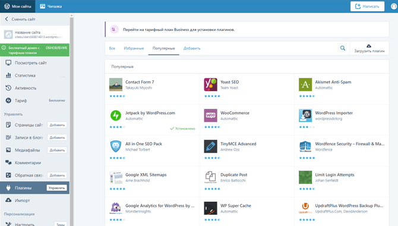The height and width of the screenshot is (226, 398).
Task: Go back via the "Сменить сайт" chevron
Action: (7, 19)
